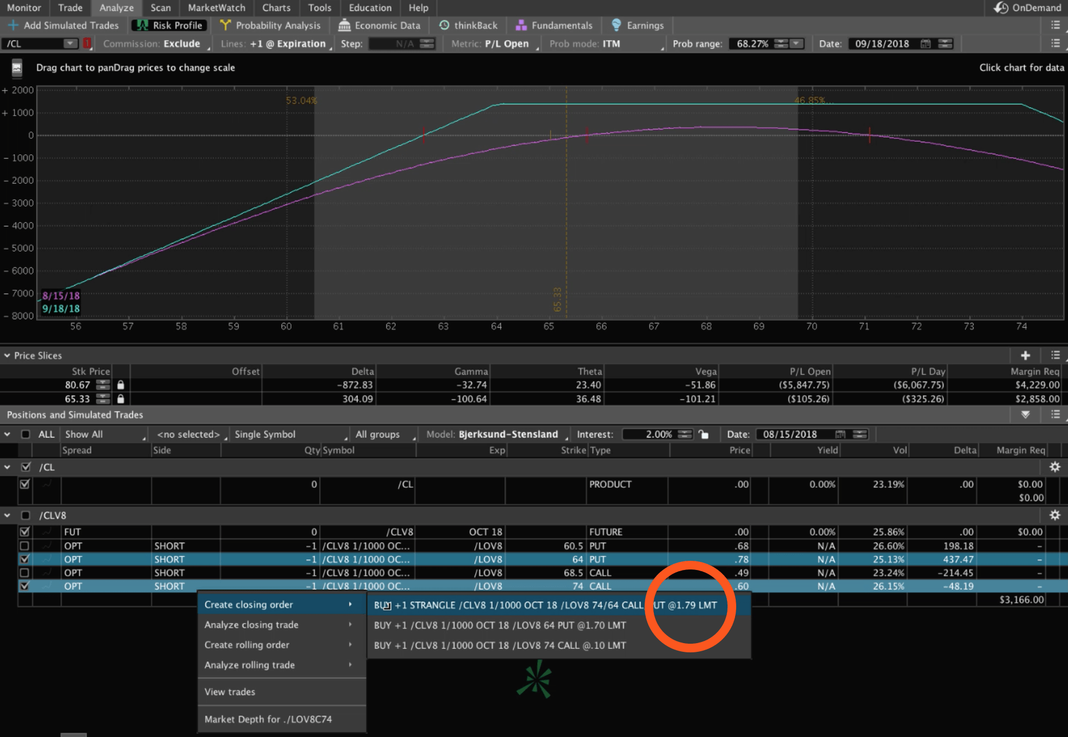
Task: Change Lines +1 @ Expiration setting
Action: [x=277, y=44]
